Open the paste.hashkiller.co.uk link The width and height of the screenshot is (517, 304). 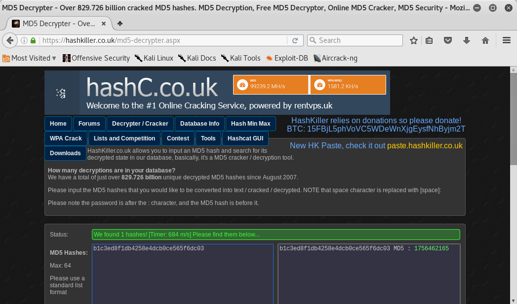[x=425, y=145]
